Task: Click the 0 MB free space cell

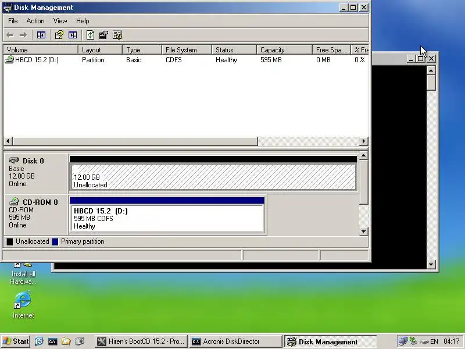Action: [x=323, y=60]
